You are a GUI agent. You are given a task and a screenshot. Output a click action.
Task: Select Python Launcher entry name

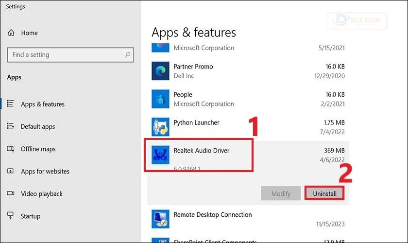[196, 122]
